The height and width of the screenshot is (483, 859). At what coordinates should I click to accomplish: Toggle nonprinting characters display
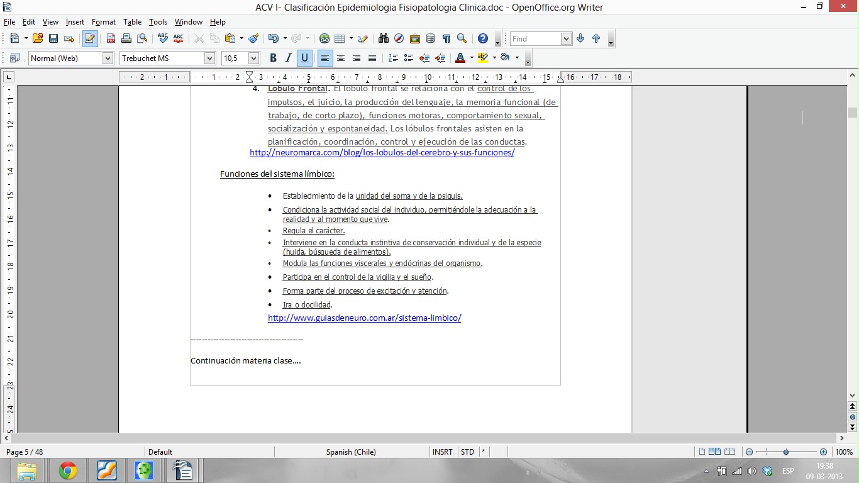[x=446, y=39]
